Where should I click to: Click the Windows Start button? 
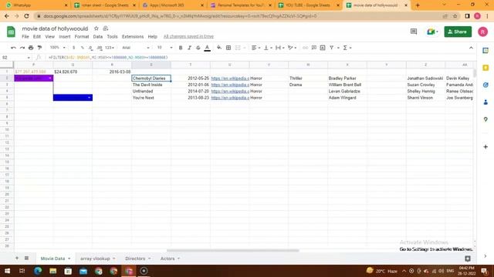(7, 271)
